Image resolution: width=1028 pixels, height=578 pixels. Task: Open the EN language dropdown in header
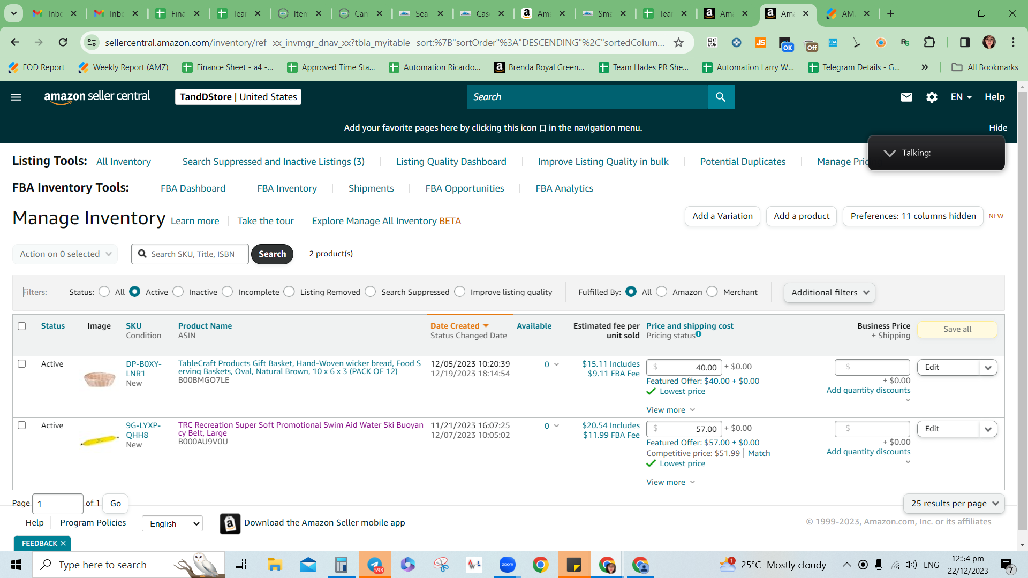point(961,97)
